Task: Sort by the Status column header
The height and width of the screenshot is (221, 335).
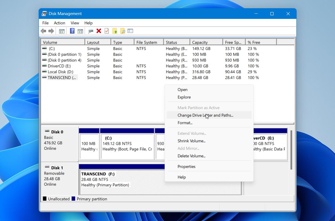Action: 177,42
